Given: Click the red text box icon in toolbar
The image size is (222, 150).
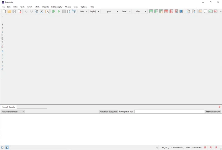Looking at the screenshot, I should tap(216, 11).
